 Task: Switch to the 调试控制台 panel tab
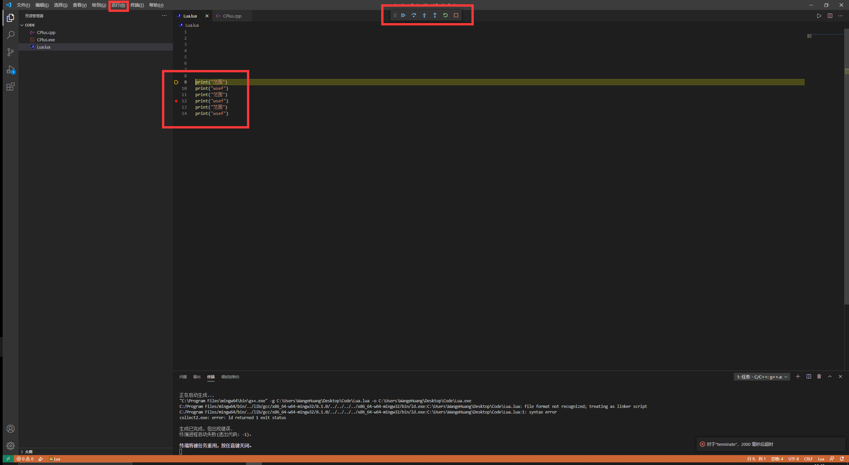tap(230, 377)
